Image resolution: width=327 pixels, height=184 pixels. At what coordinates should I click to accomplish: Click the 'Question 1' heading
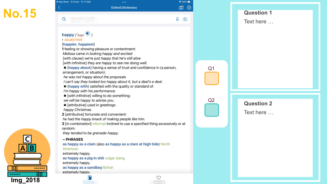(258, 13)
